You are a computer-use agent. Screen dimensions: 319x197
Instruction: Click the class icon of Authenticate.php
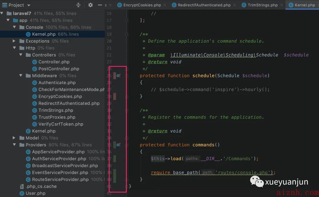click(x=35, y=83)
